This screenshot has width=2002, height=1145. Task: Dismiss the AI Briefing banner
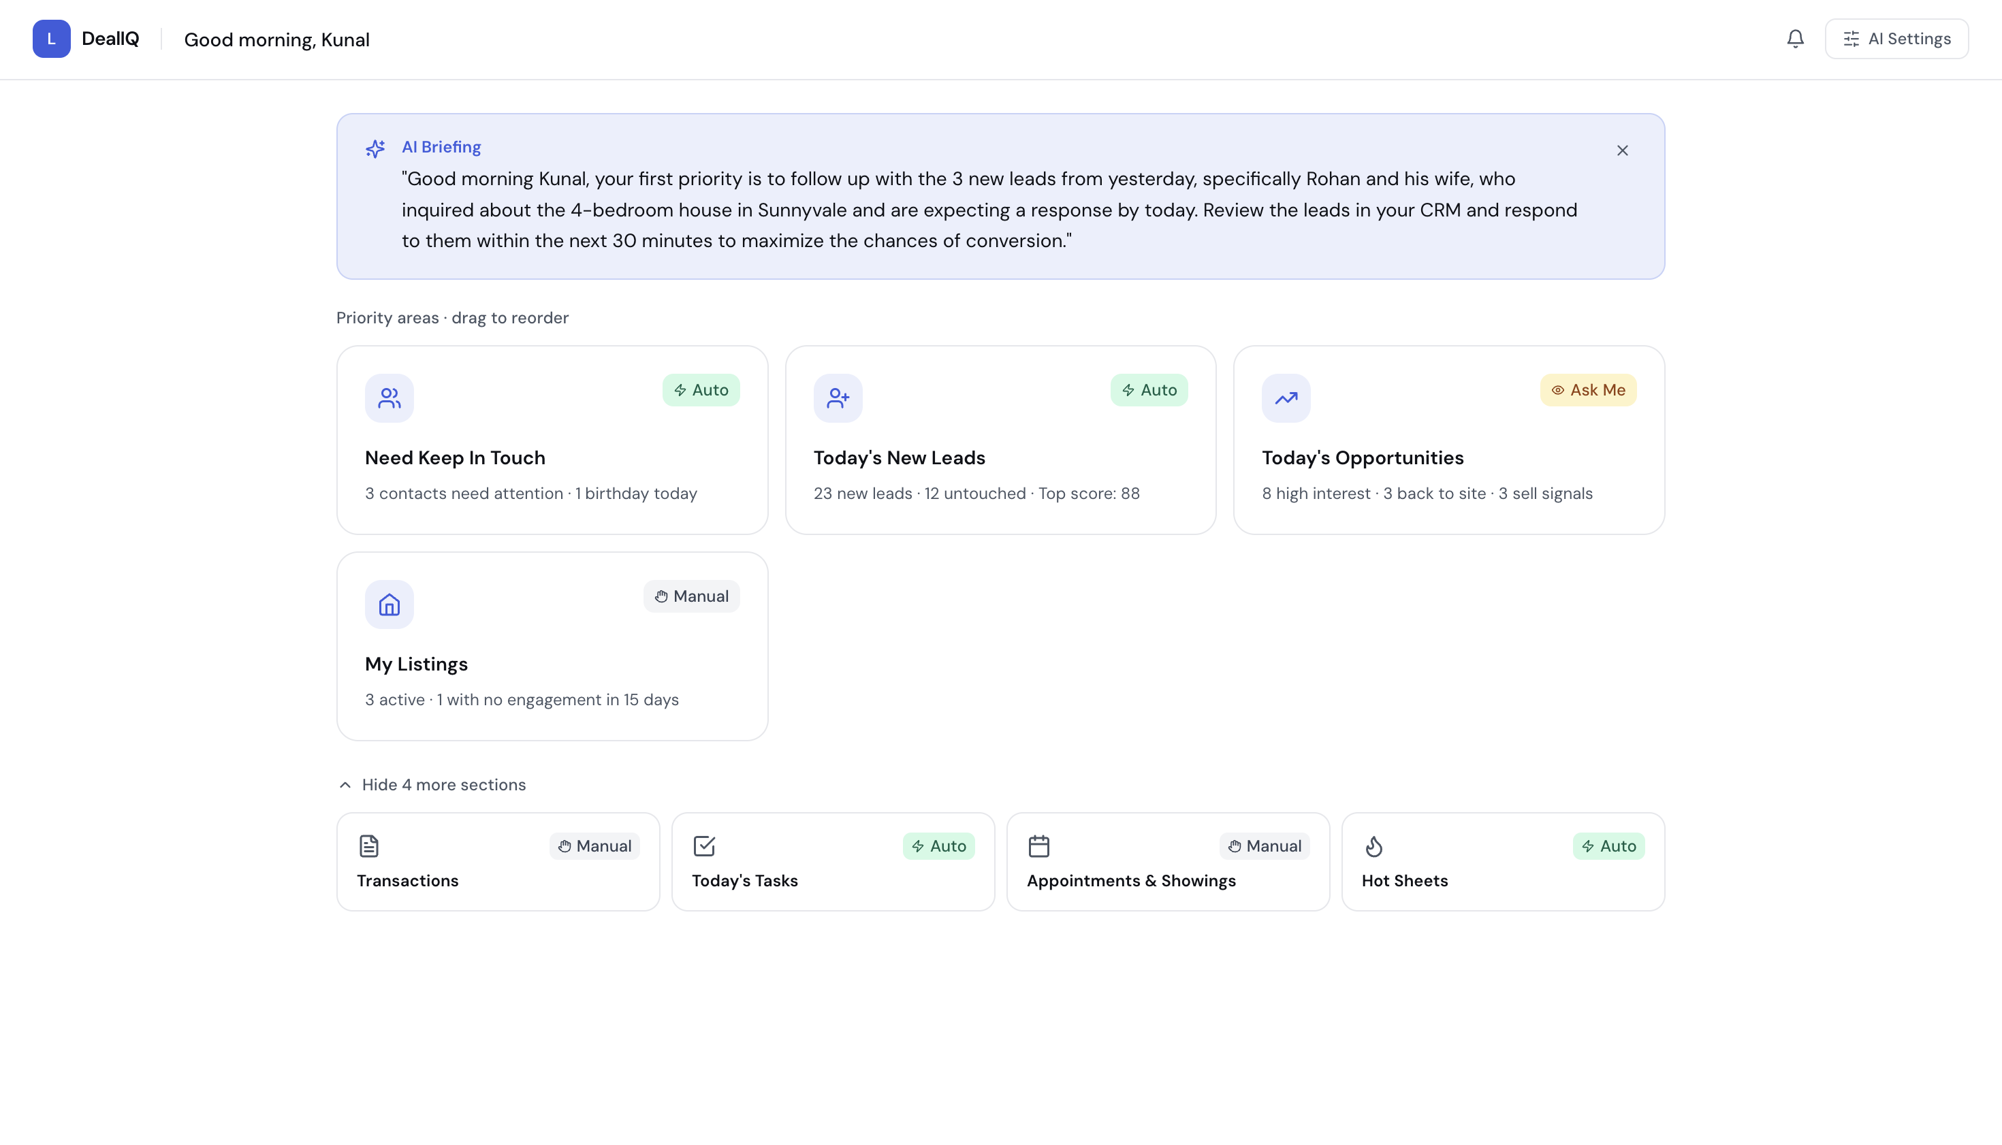pos(1622,150)
